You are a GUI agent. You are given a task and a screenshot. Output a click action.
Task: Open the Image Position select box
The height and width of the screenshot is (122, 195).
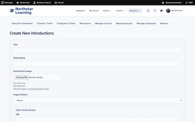pos(97,100)
